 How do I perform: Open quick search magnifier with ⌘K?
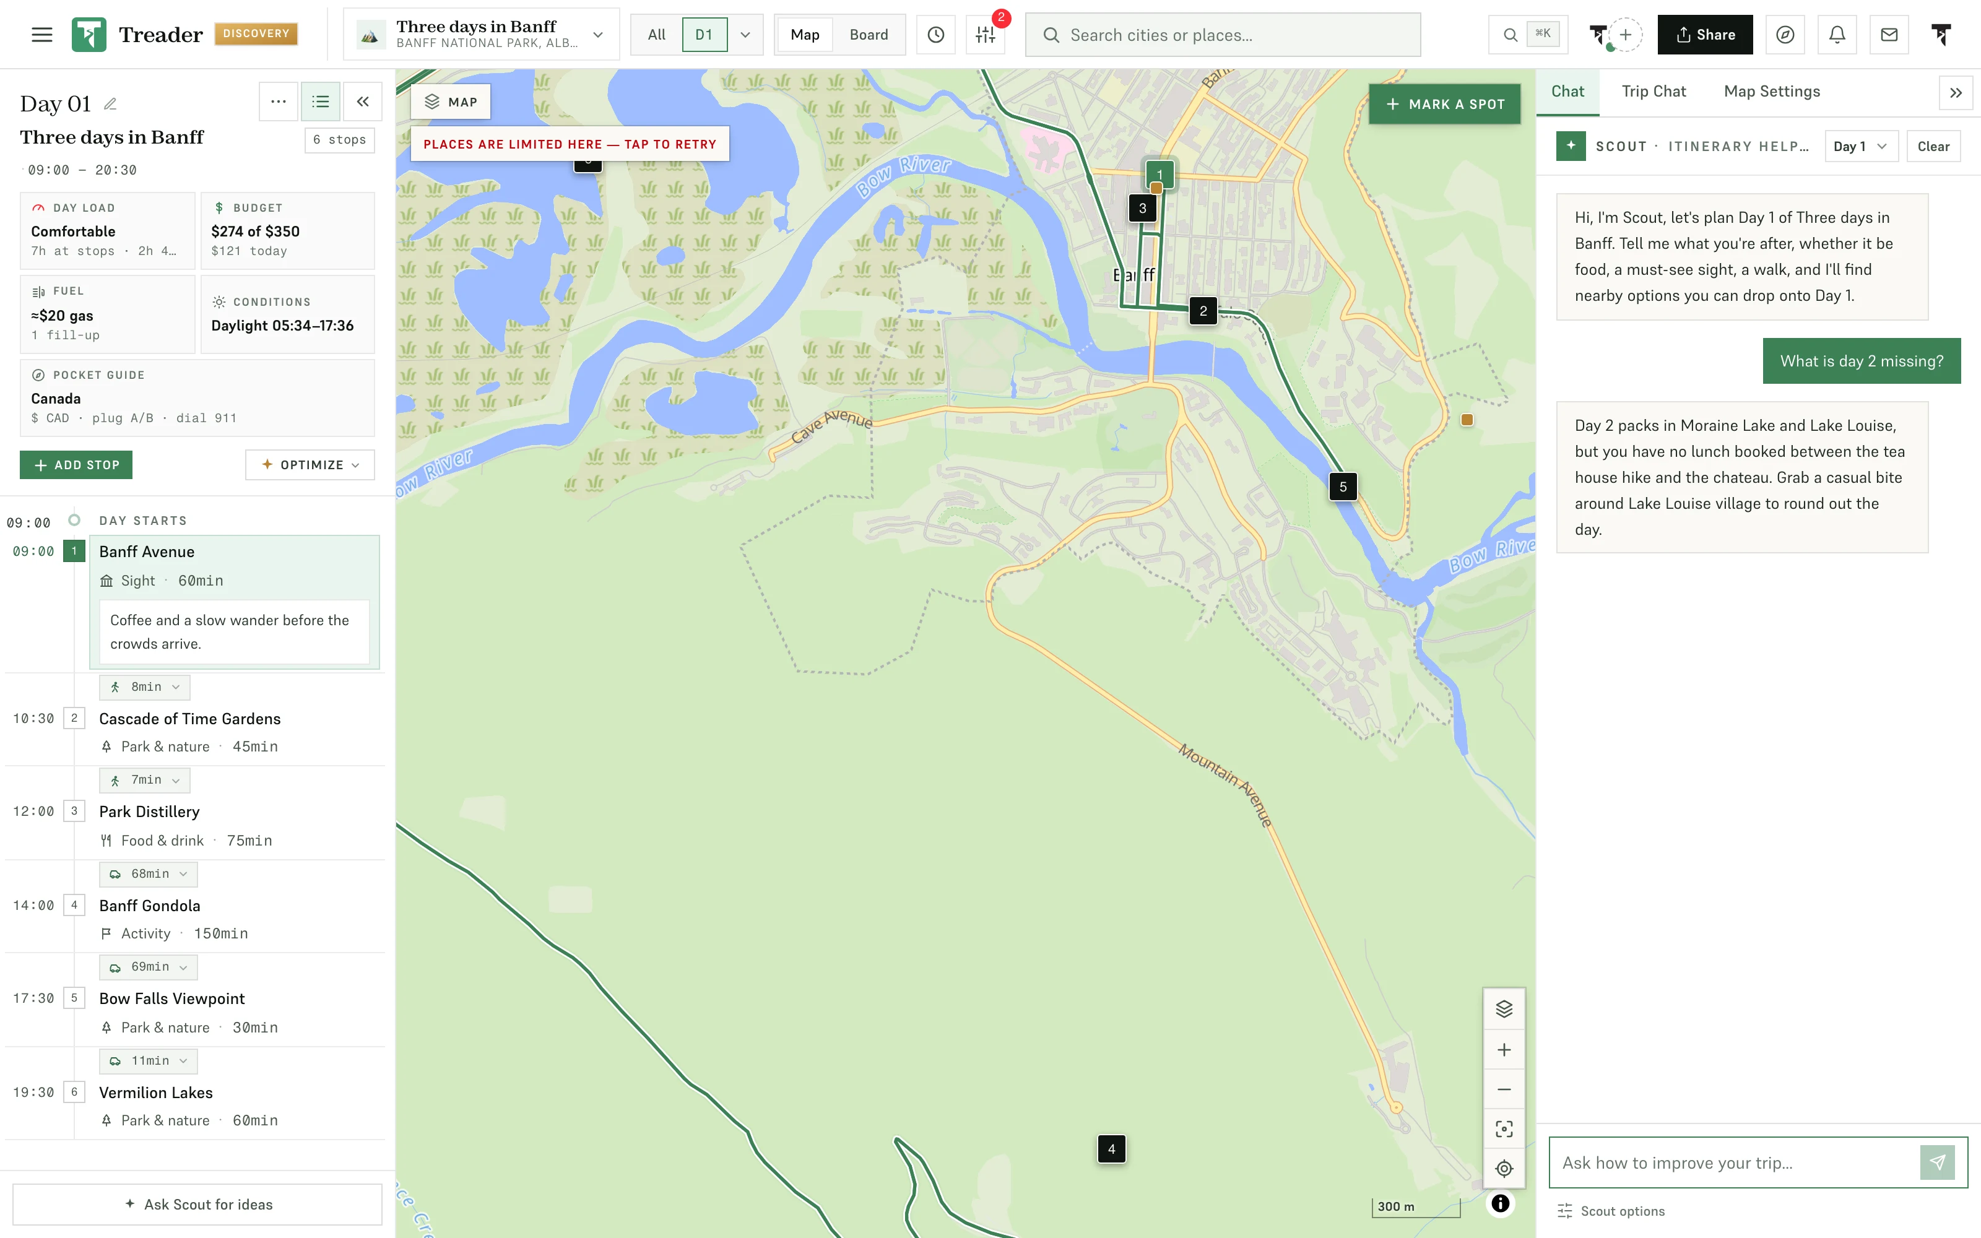click(1527, 35)
